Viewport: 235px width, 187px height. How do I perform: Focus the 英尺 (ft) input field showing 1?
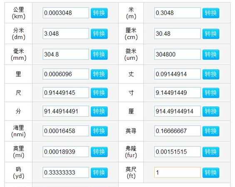[x=178, y=172]
